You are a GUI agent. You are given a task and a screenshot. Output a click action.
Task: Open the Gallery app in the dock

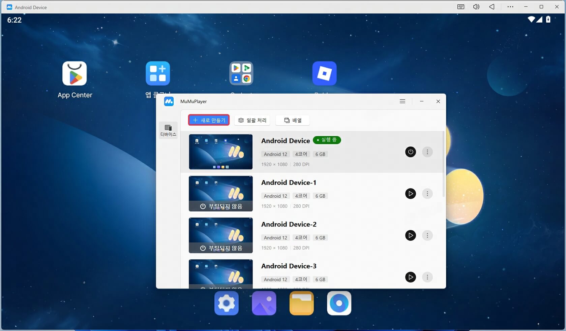click(264, 303)
